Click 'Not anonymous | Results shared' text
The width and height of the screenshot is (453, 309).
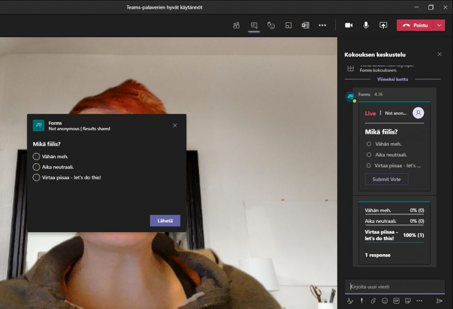80,129
